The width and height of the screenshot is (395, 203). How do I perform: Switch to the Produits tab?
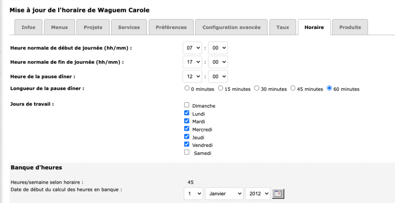click(x=350, y=27)
